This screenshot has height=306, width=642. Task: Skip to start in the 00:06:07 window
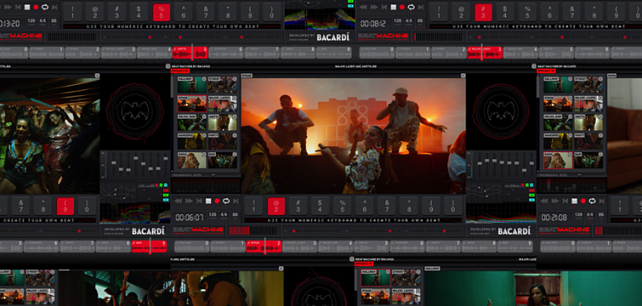[199, 201]
